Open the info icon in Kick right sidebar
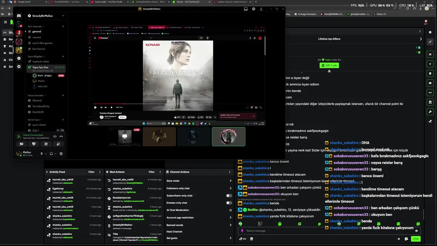This screenshot has width=437, height=246. click(430, 32)
